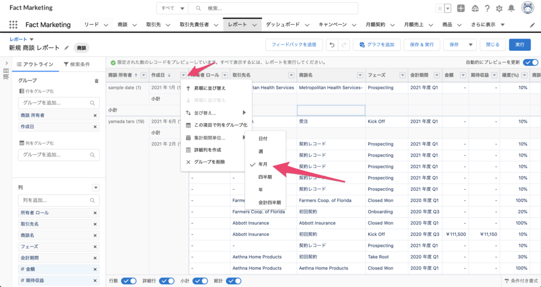Click the row グループを追加 input
Screen dimensions: 541x287
(59, 103)
